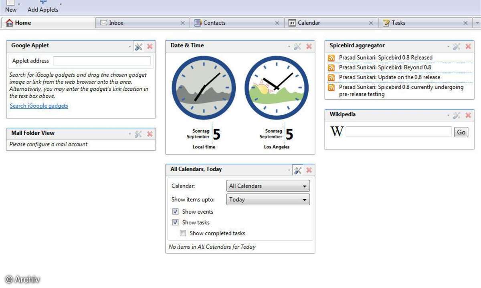
Task: Open Spicebird aggregator configure tools icon
Action: [457, 47]
